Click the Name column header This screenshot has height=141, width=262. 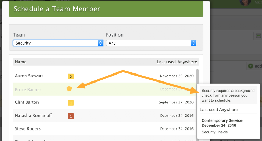click(x=21, y=62)
